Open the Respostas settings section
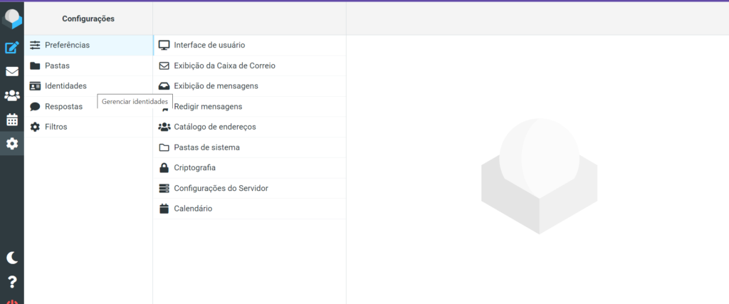Screen dimensions: 729x304 pyautogui.click(x=63, y=107)
